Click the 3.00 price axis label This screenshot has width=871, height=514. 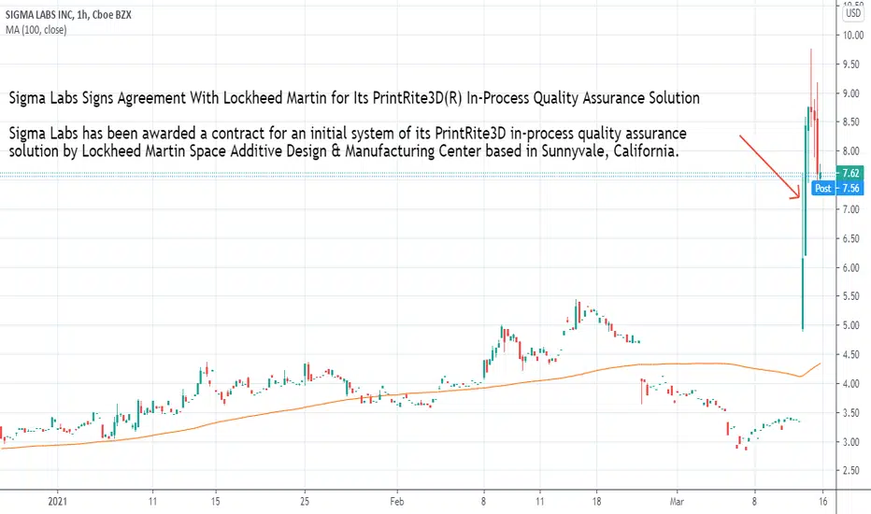tap(850, 442)
